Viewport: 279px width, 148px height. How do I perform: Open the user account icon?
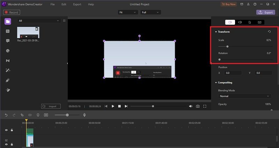coord(248,4)
